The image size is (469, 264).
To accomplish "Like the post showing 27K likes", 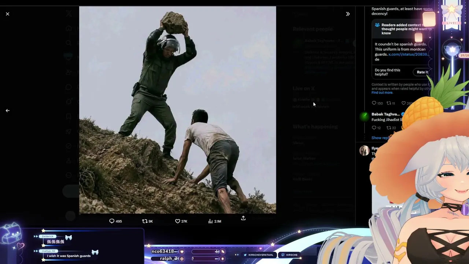I will [178, 221].
